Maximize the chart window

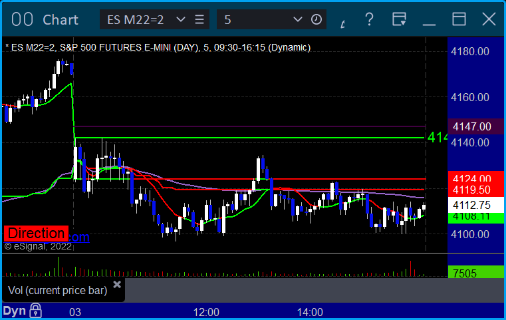(x=459, y=19)
